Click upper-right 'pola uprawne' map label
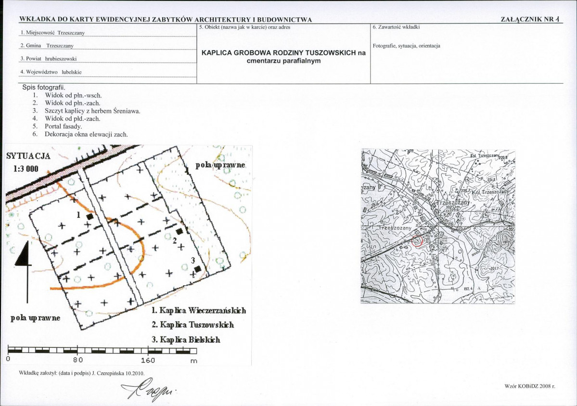 (x=220, y=165)
